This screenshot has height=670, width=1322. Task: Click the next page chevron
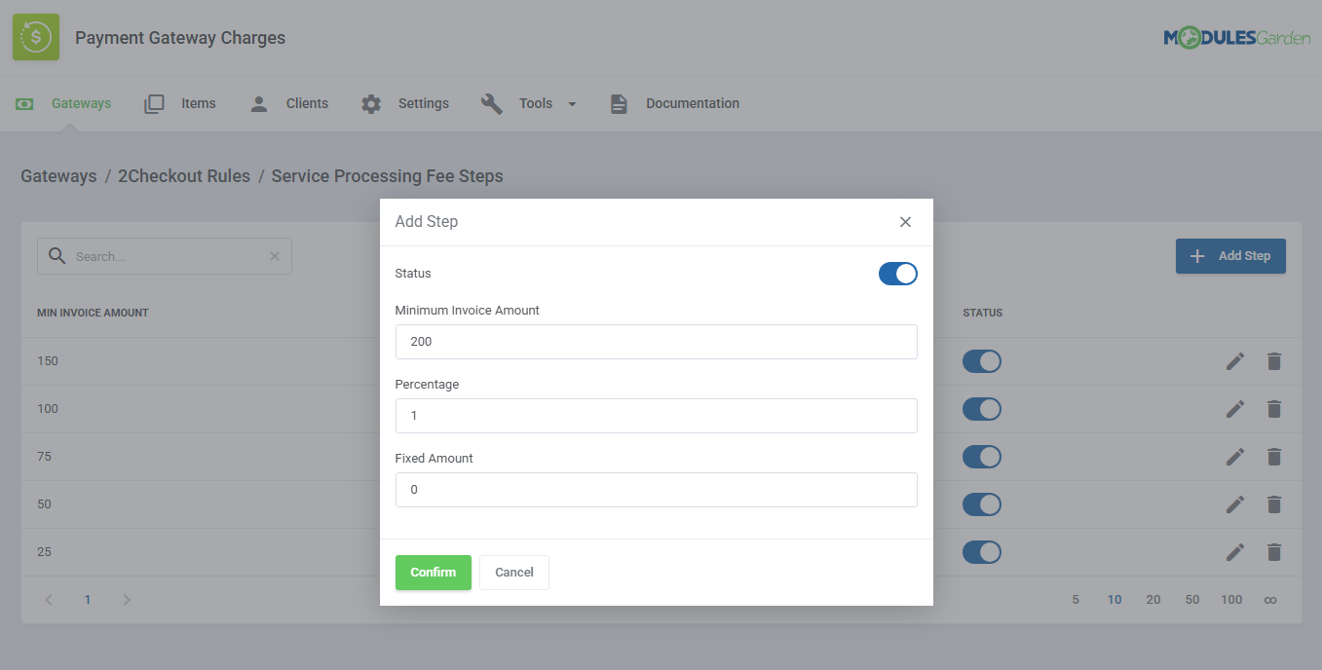[126, 599]
